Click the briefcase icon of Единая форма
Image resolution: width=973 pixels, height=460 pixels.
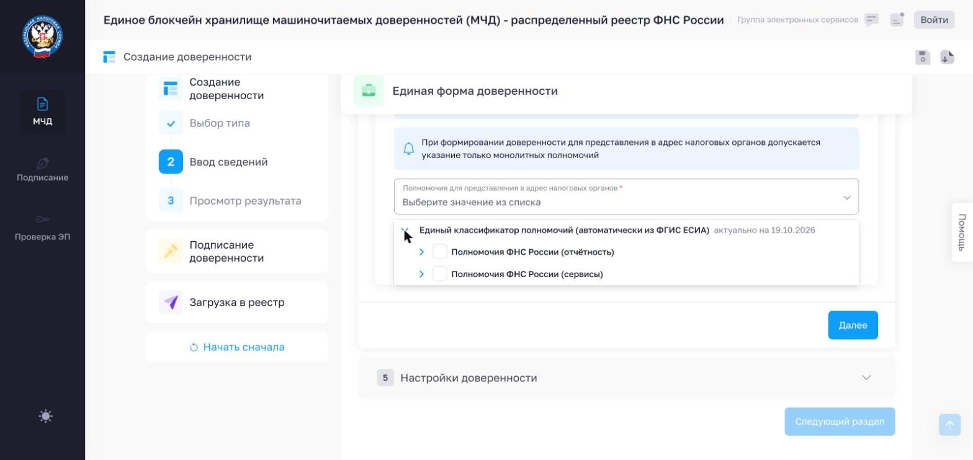coord(369,91)
